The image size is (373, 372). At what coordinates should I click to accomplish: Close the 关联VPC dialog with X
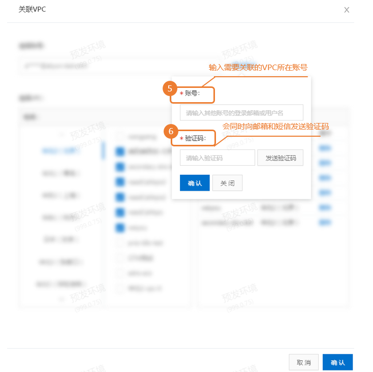347,10
